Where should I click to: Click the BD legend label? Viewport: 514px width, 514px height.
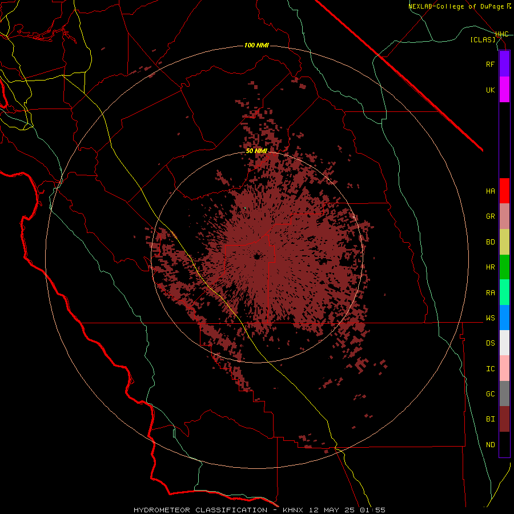[x=490, y=242]
